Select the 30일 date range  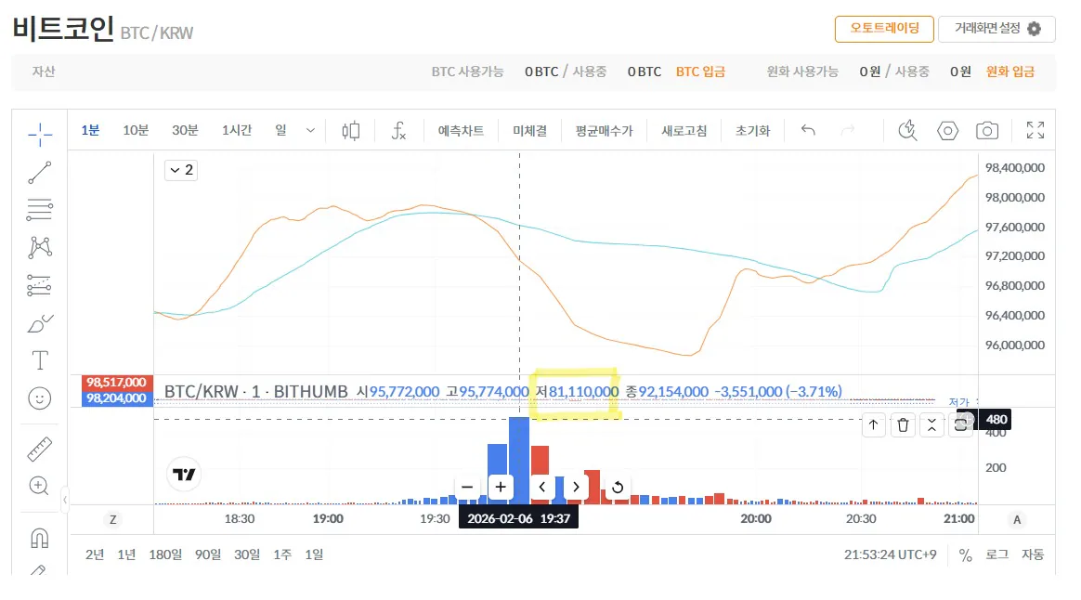(247, 554)
